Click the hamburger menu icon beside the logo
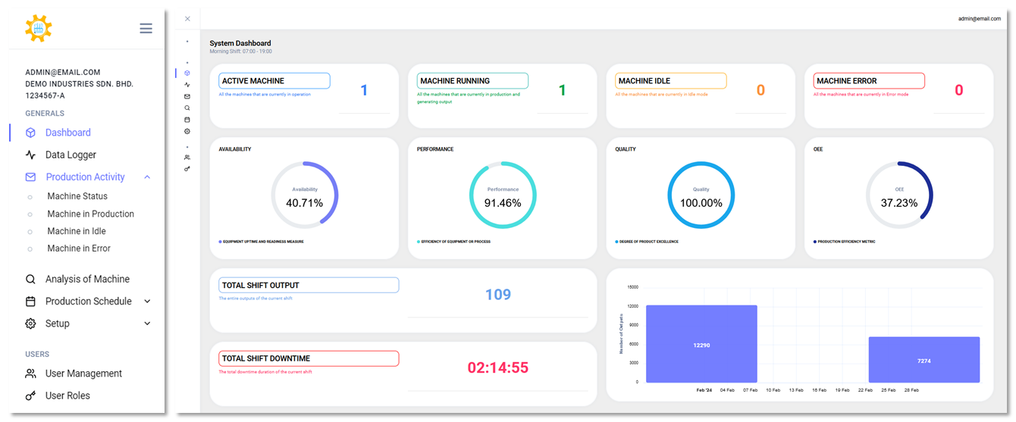 (x=146, y=29)
